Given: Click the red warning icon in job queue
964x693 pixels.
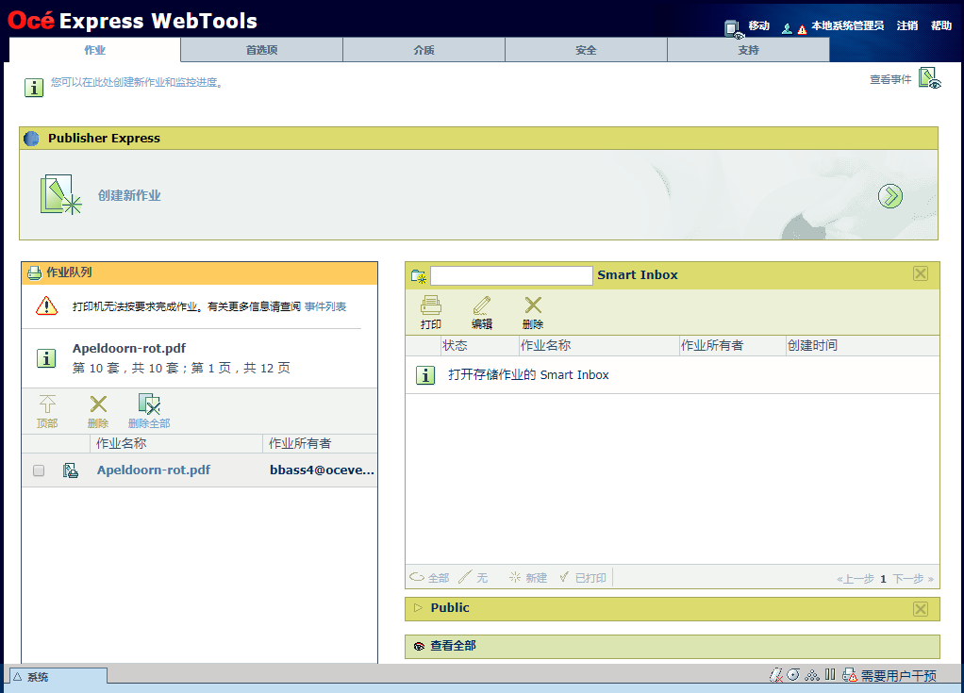Looking at the screenshot, I should tap(47, 305).
